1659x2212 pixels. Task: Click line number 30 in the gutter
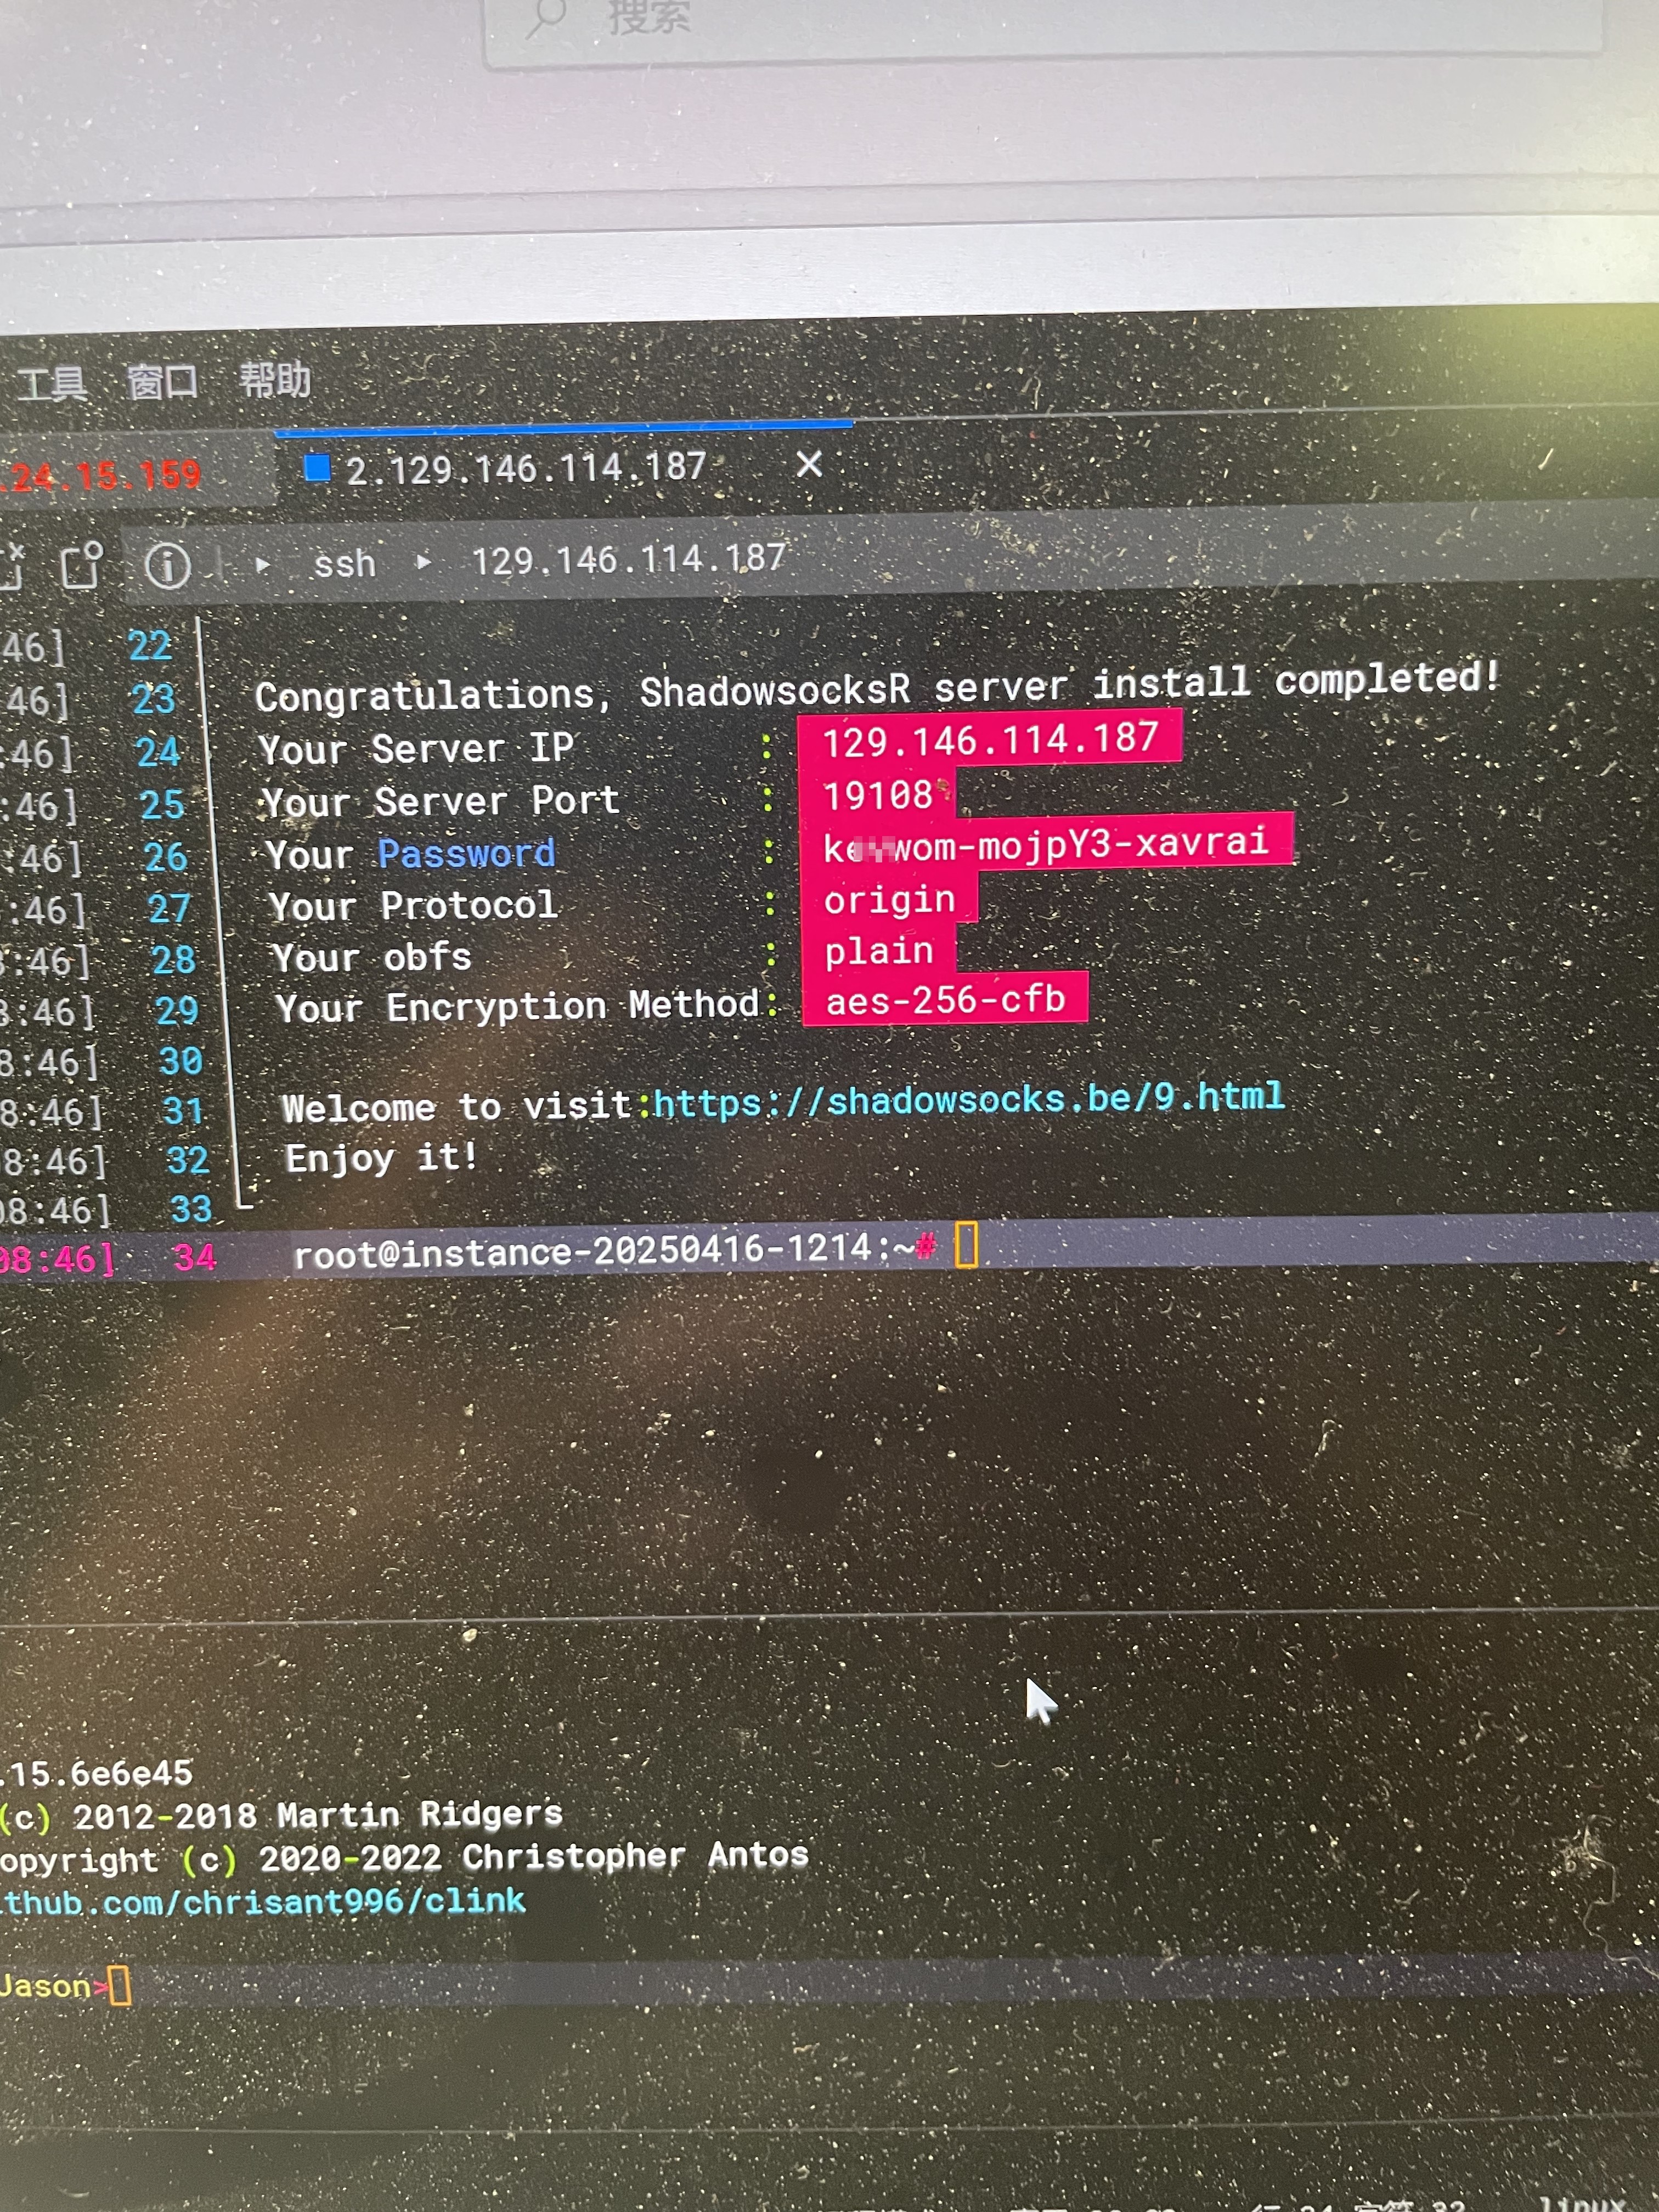(181, 1061)
